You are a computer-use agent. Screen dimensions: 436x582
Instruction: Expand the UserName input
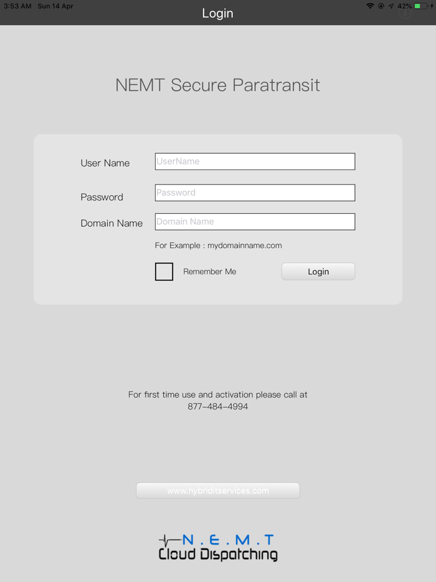(255, 161)
